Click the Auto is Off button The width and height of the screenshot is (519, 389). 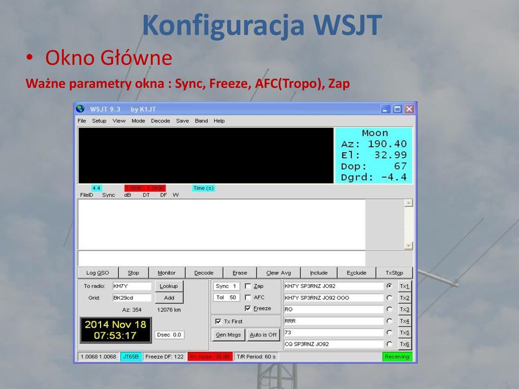(x=263, y=335)
